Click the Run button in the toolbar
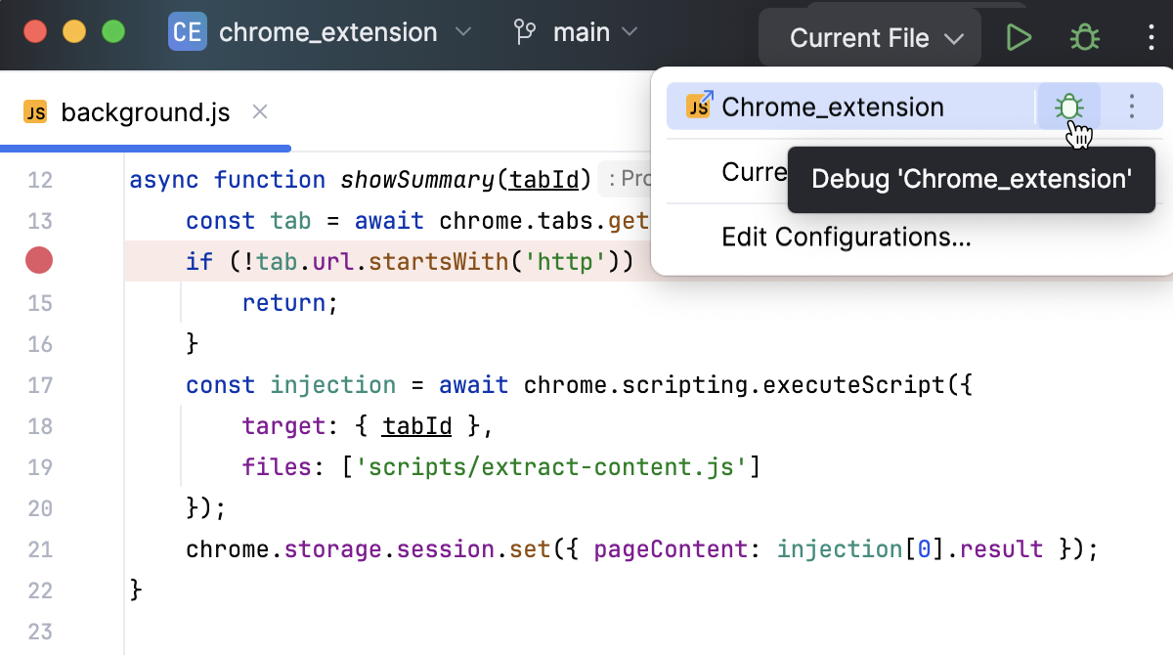 pos(1019,37)
